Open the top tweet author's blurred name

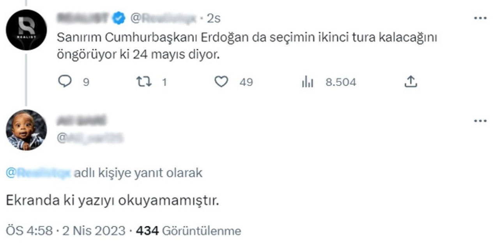coord(83,18)
